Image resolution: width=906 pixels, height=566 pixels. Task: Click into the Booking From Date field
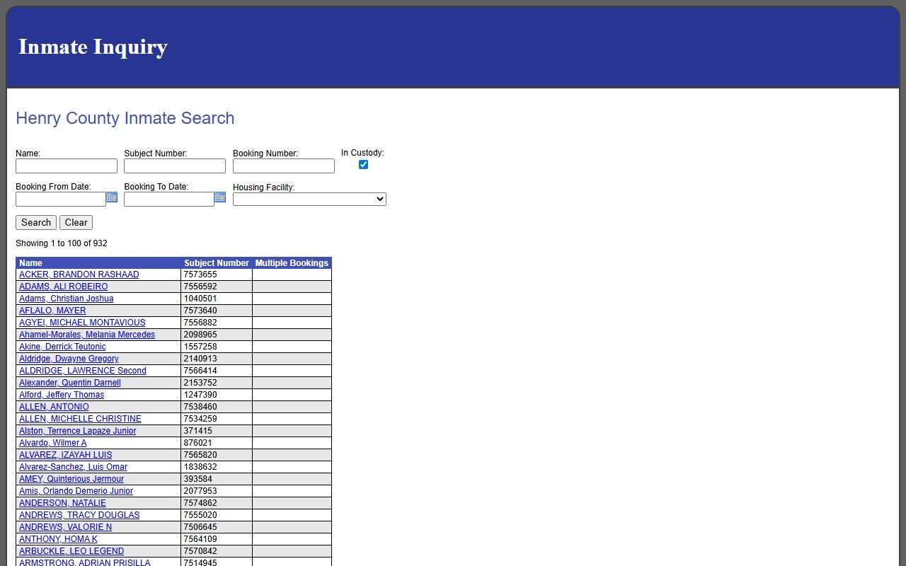pos(61,200)
